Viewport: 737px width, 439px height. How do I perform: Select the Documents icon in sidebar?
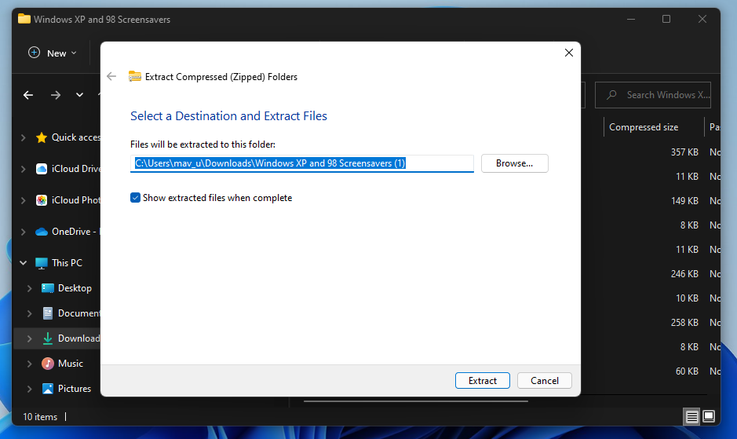click(x=47, y=313)
